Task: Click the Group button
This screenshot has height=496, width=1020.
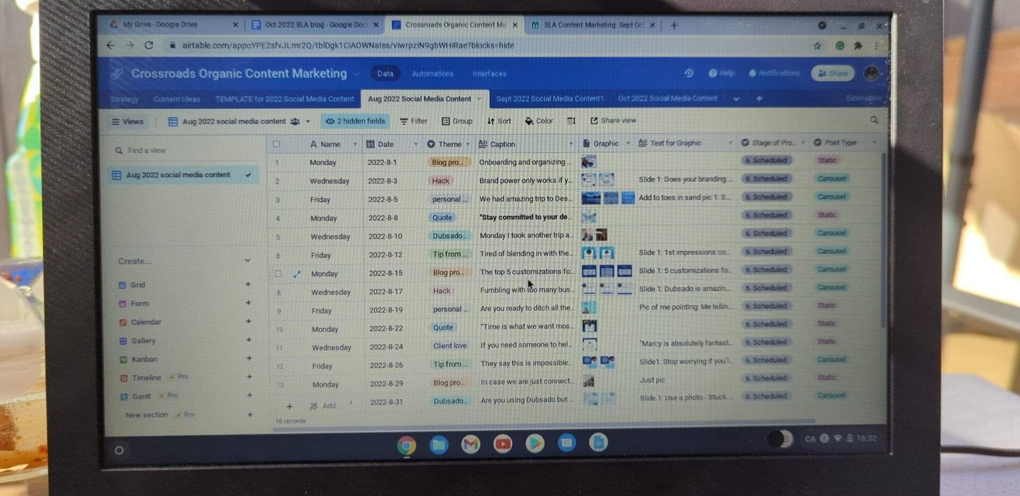Action: (x=457, y=121)
